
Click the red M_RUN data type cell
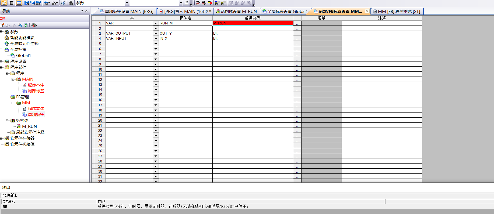click(x=253, y=23)
